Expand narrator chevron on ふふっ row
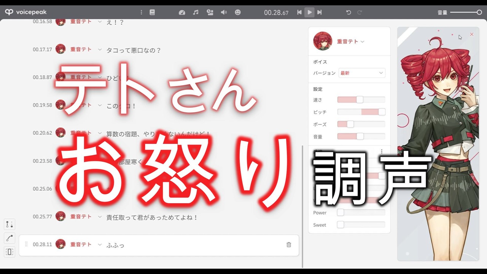Image resolution: width=487 pixels, height=274 pixels. pyautogui.click(x=100, y=245)
